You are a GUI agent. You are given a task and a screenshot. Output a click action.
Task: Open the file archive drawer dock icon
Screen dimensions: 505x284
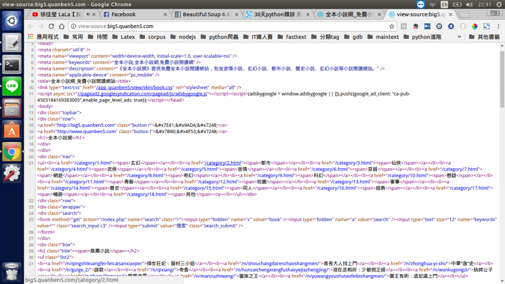(x=12, y=108)
